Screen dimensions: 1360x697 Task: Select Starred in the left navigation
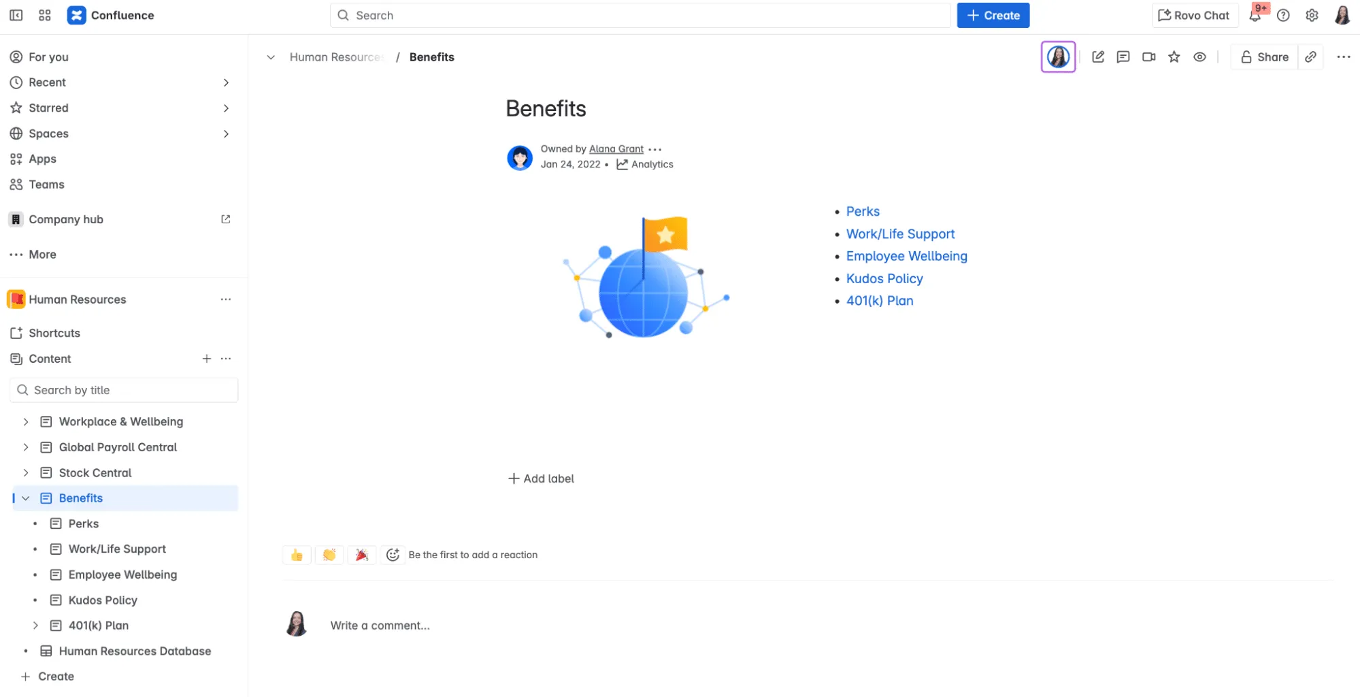click(48, 108)
